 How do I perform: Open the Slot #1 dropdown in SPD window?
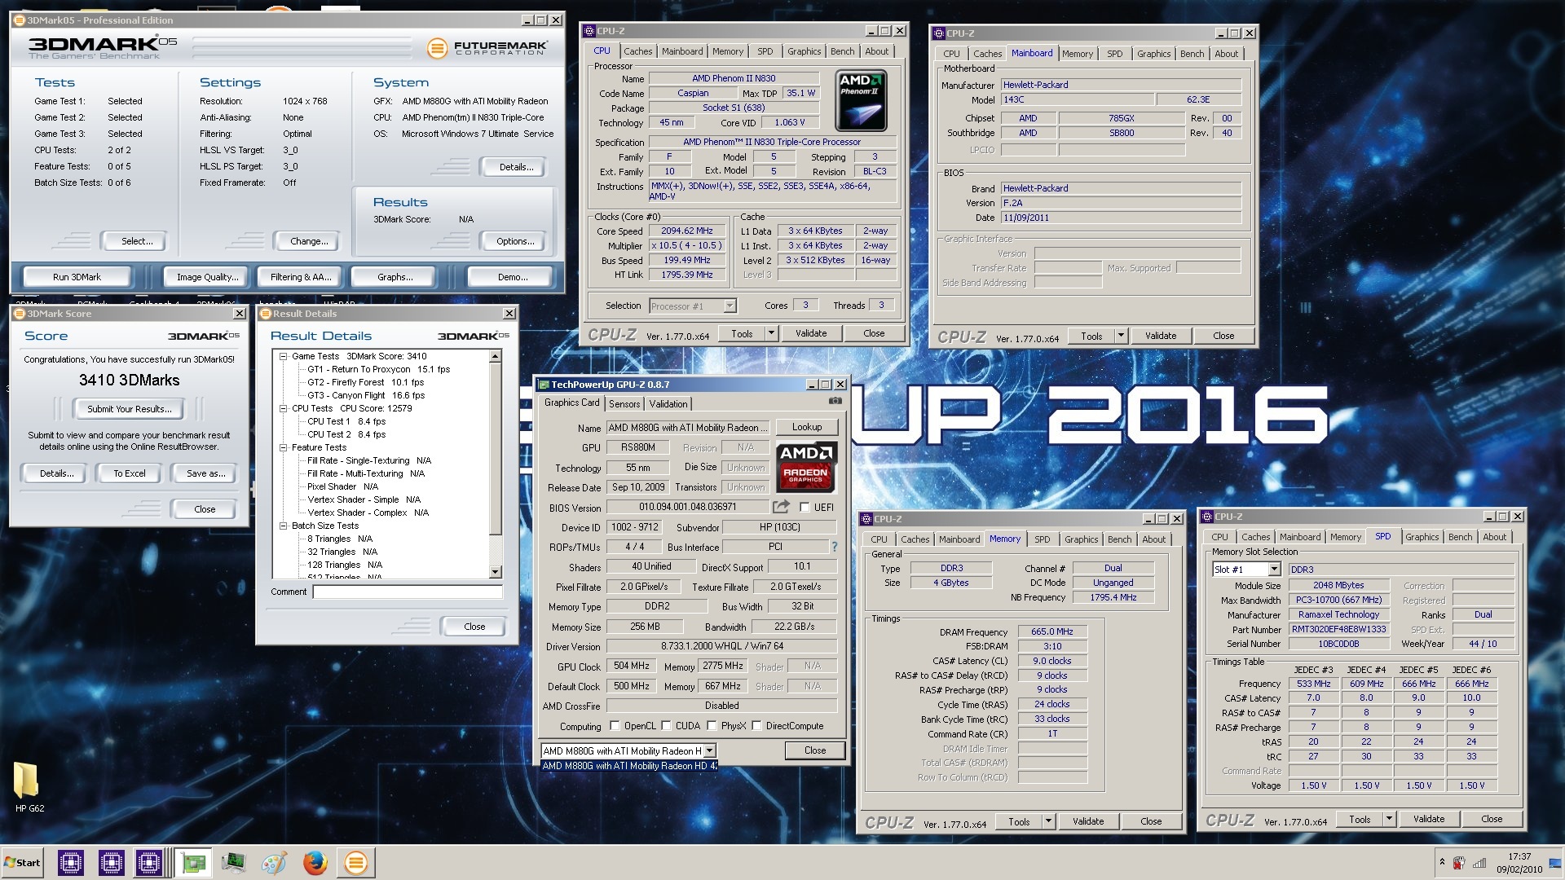click(x=1274, y=570)
